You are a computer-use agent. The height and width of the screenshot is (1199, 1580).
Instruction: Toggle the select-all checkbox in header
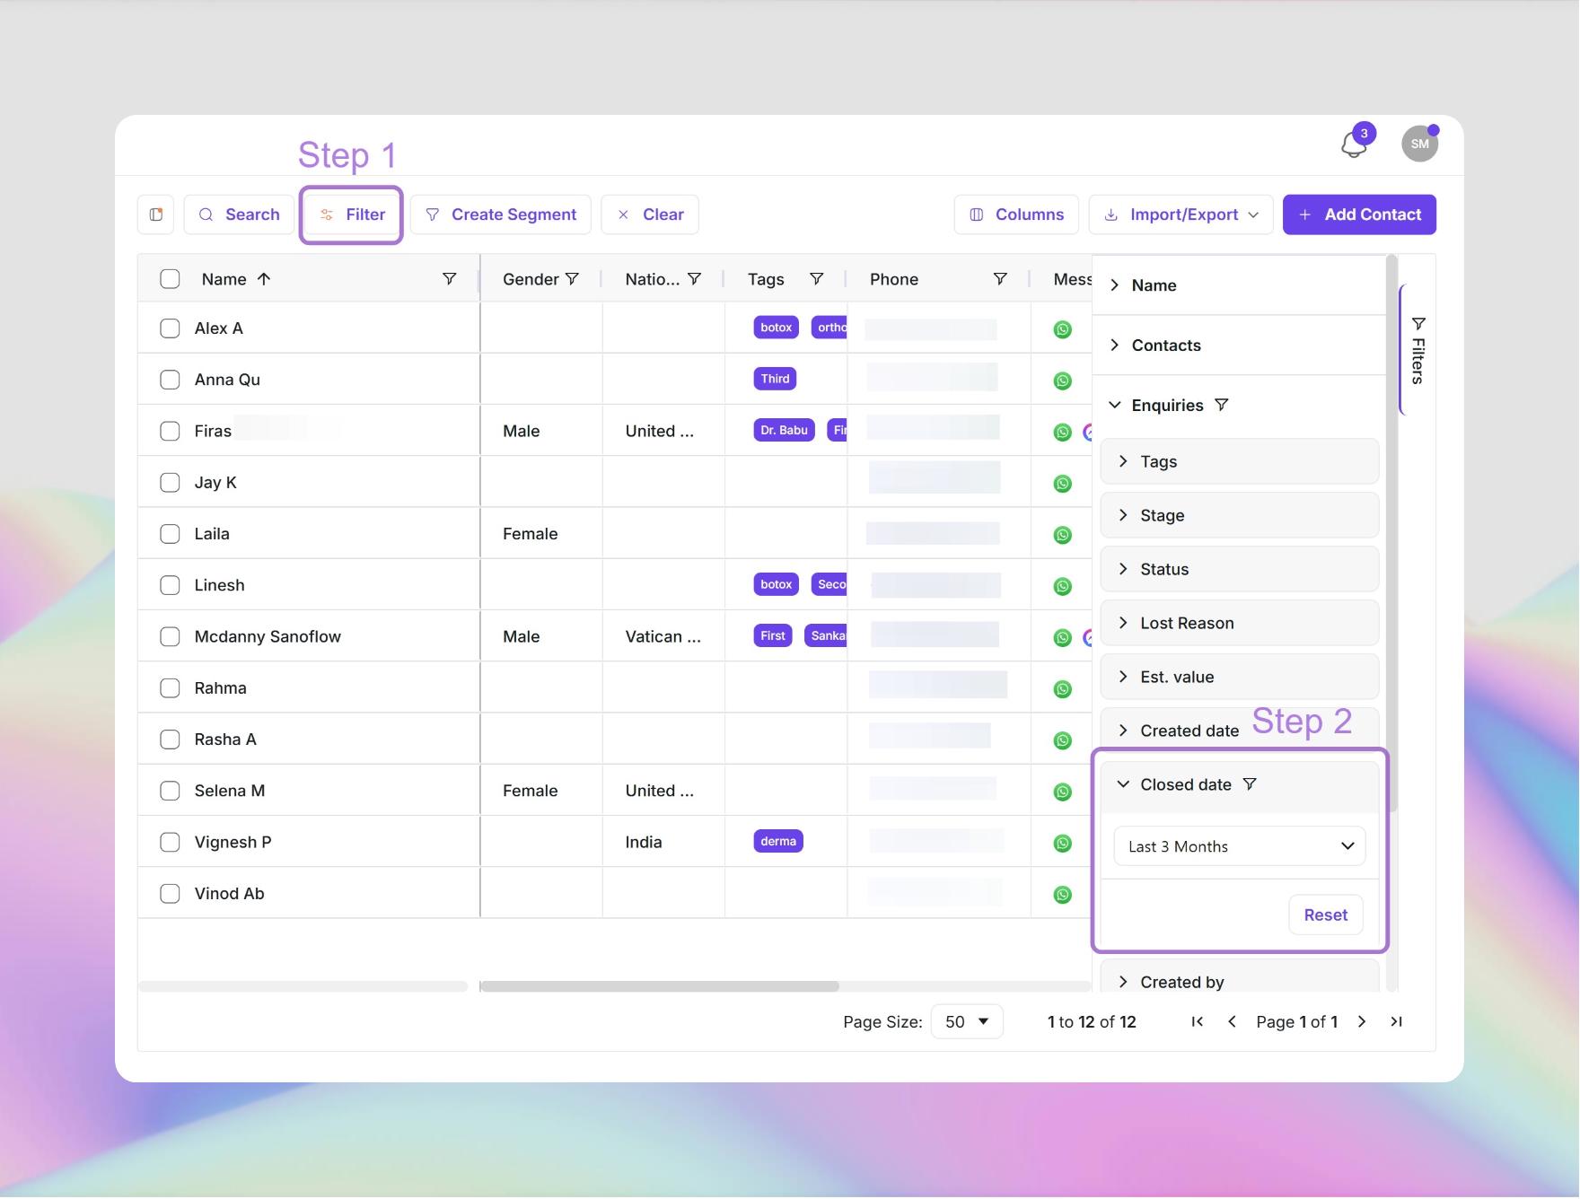(170, 279)
